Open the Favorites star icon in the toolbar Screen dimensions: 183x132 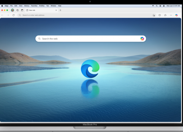point(165,15)
